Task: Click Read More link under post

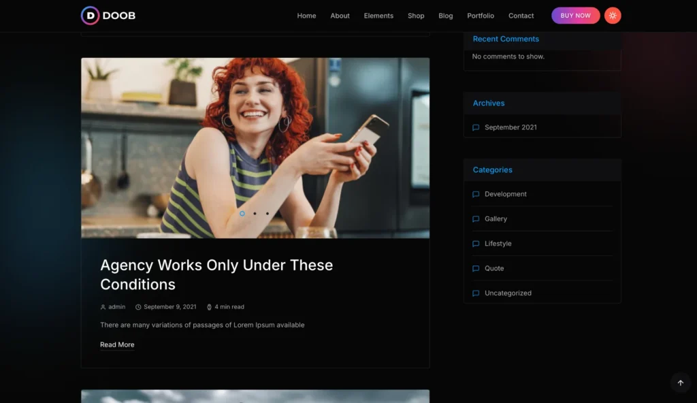Action: click(117, 344)
